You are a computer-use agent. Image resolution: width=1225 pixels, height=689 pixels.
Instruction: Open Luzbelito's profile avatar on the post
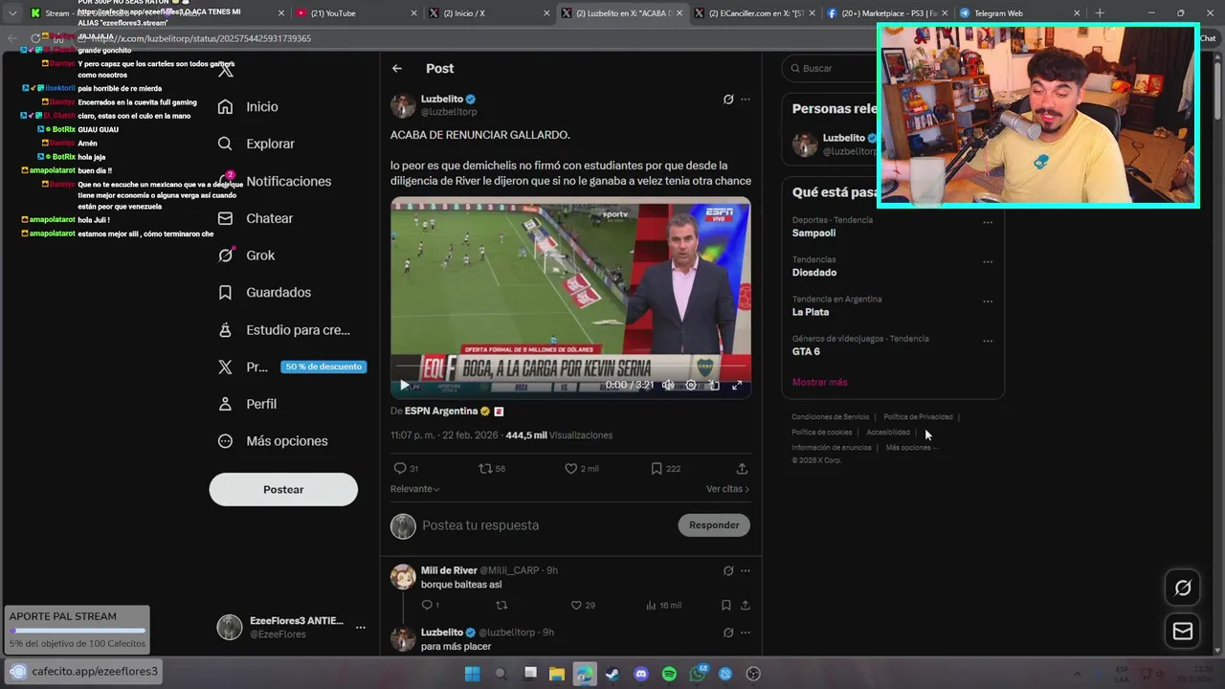[x=403, y=105]
